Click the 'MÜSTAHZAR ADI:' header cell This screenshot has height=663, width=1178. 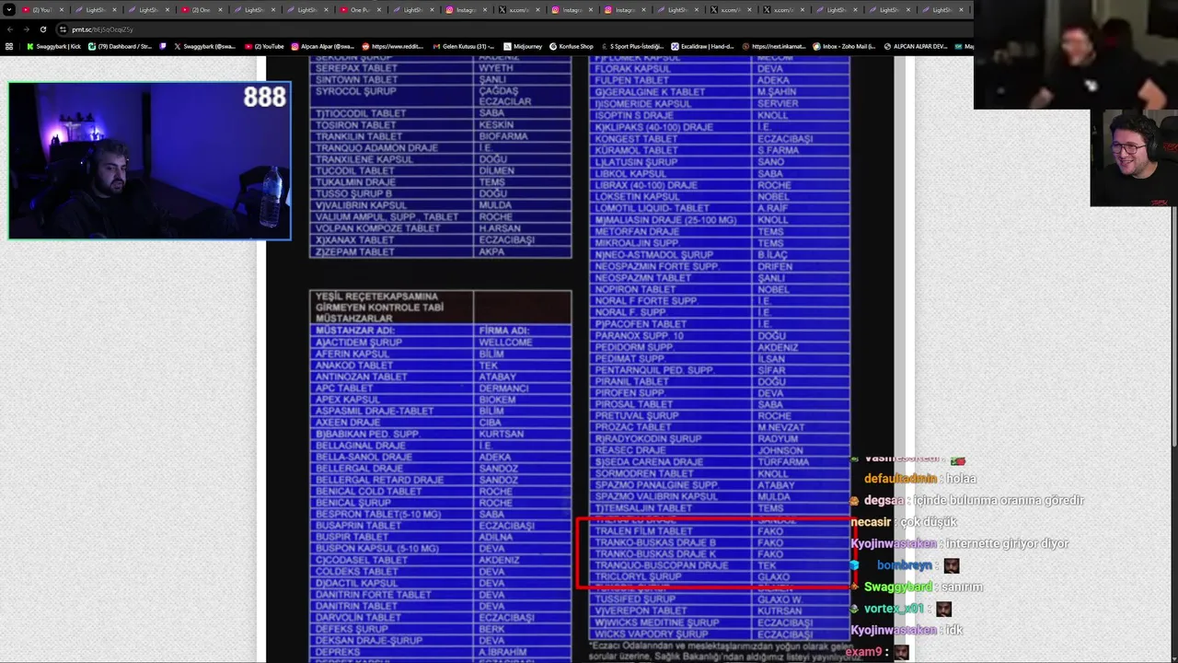pos(391,330)
